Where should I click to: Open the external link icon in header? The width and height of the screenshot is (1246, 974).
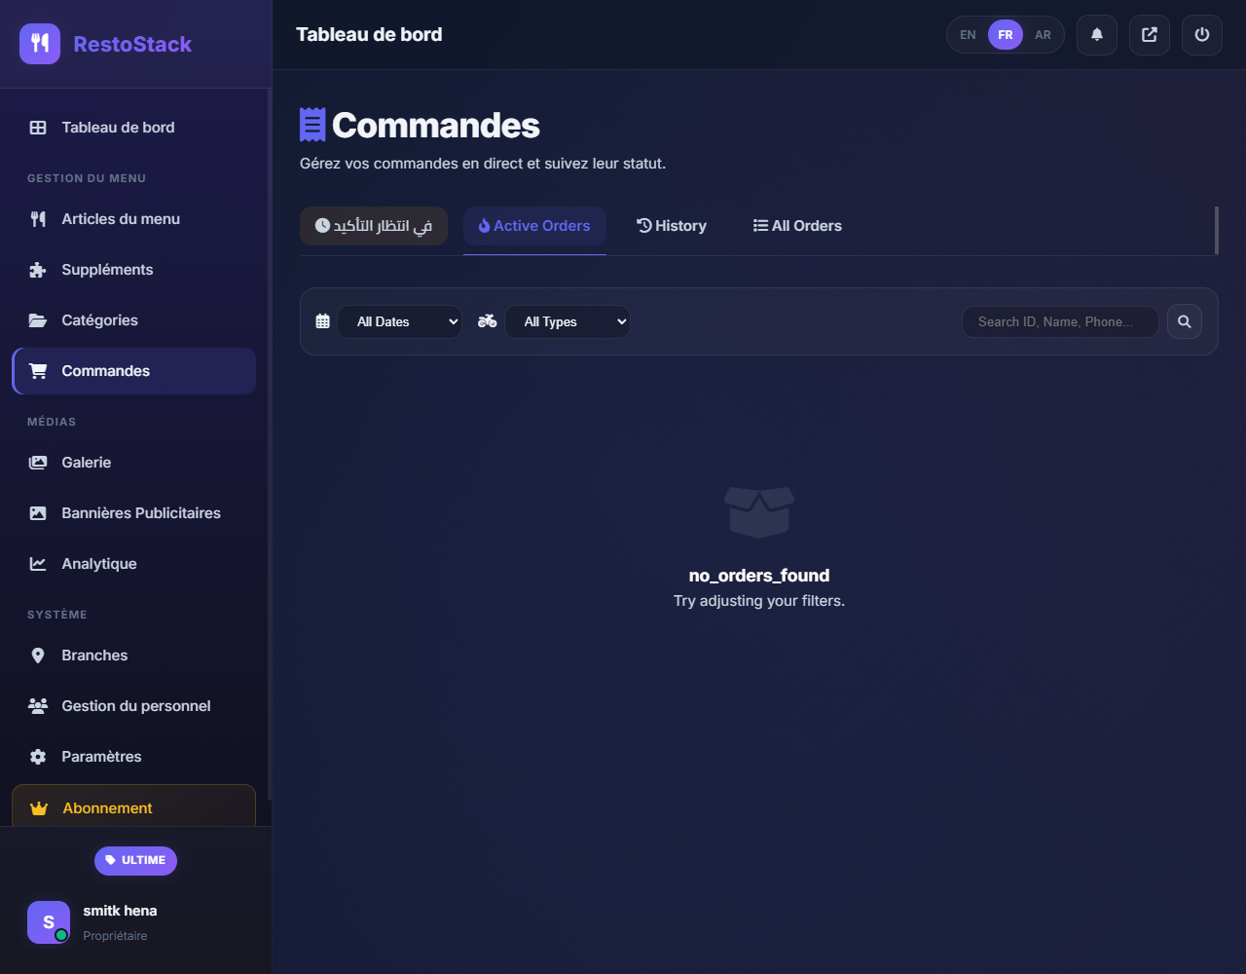(1150, 35)
